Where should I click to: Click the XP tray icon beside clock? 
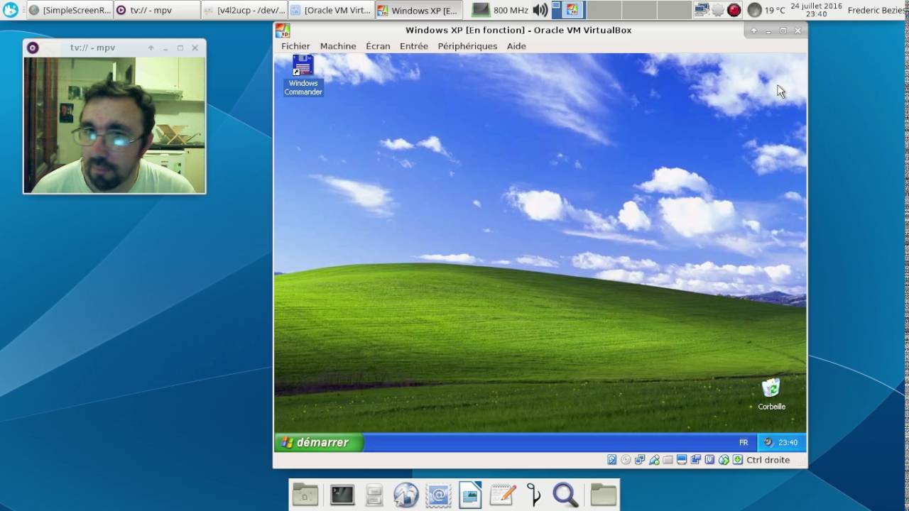pos(768,442)
